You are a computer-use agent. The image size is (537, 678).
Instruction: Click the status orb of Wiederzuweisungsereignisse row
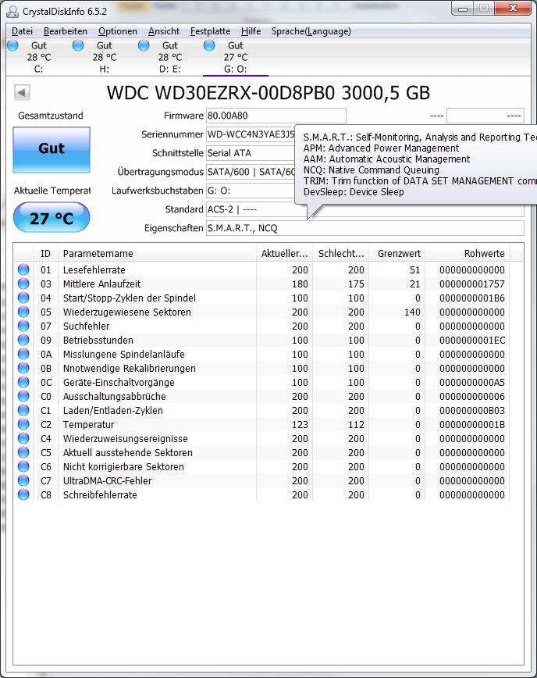pos(23,438)
